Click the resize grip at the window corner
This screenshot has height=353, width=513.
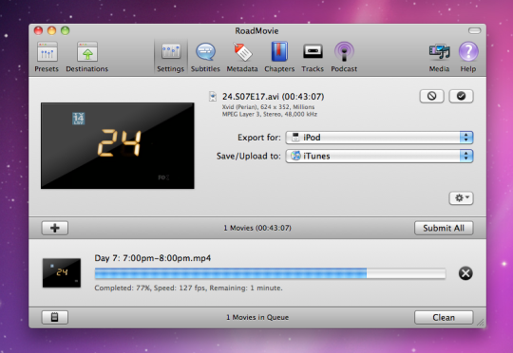point(481,323)
